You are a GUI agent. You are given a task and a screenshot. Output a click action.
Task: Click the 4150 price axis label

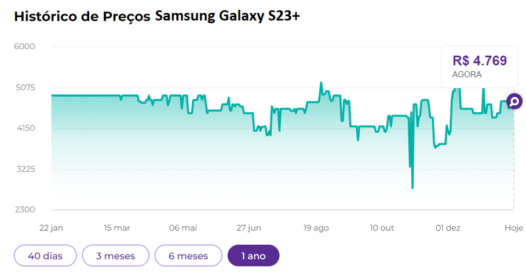pyautogui.click(x=24, y=128)
